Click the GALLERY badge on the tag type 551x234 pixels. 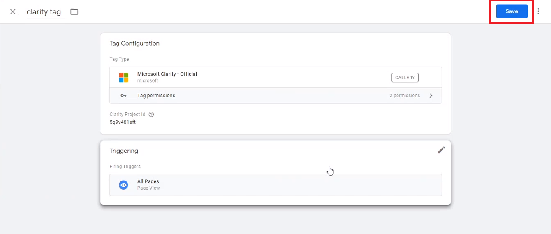pos(405,78)
